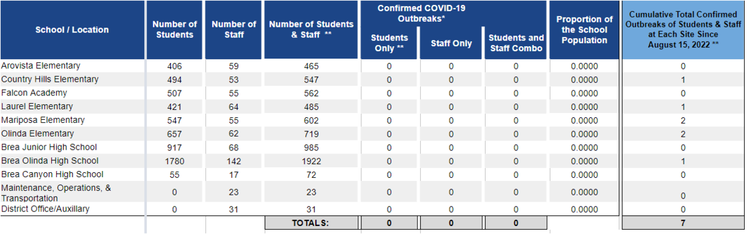The width and height of the screenshot is (749, 234).
Task: Click the cumulative total cell showing 7
Action: 683,222
